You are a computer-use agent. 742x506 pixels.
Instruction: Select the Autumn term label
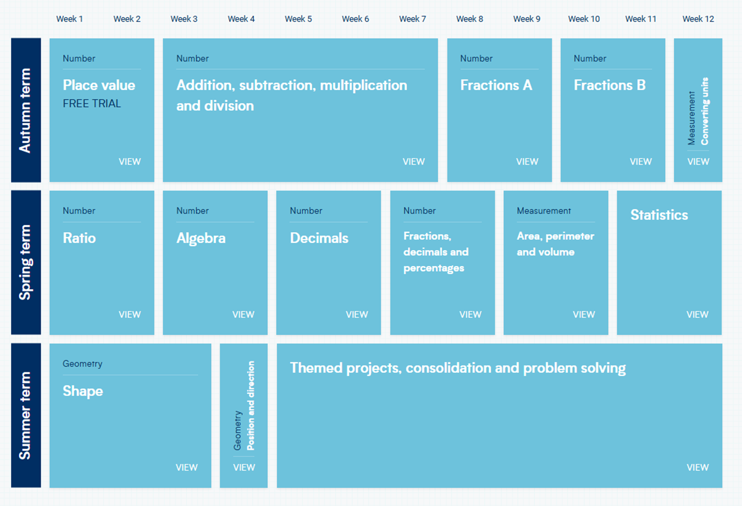(x=25, y=111)
